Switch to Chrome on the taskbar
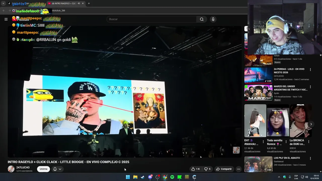 [165, 177]
